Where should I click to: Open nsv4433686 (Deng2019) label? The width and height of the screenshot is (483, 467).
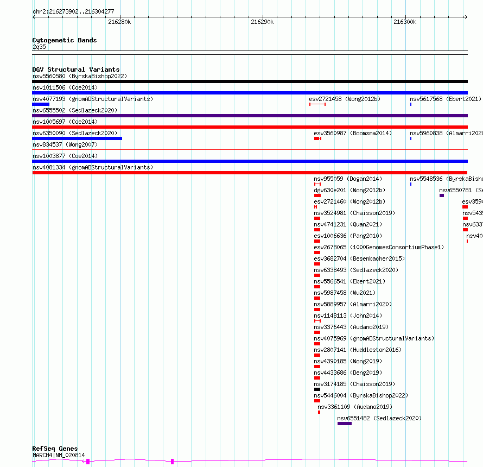pyautogui.click(x=348, y=373)
